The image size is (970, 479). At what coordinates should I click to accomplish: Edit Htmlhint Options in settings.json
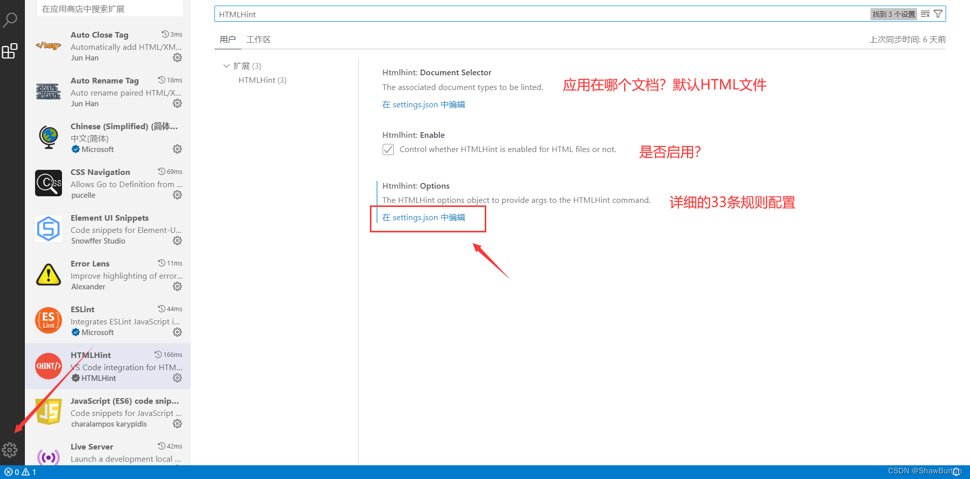424,218
